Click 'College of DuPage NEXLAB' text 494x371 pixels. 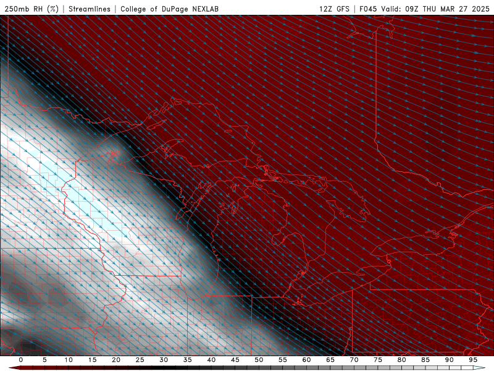coord(169,9)
